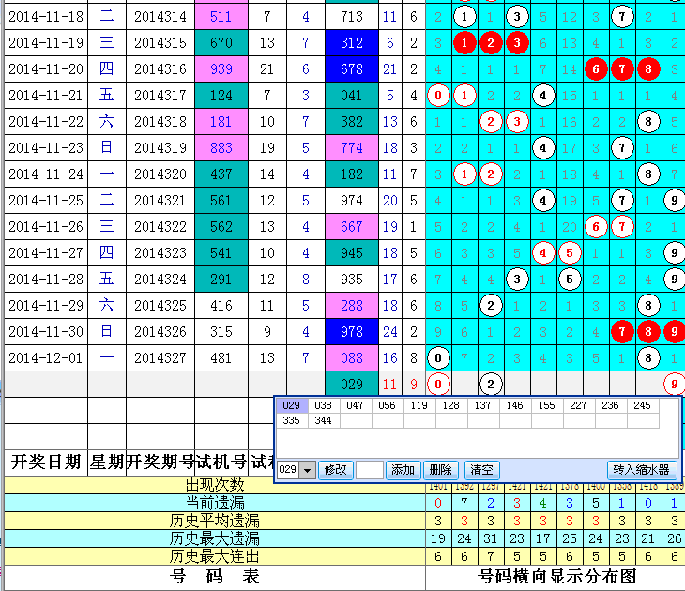Click red ball 6 in the 2014-11-20 row
Image resolution: width=685 pixels, height=591 pixels.
point(595,69)
